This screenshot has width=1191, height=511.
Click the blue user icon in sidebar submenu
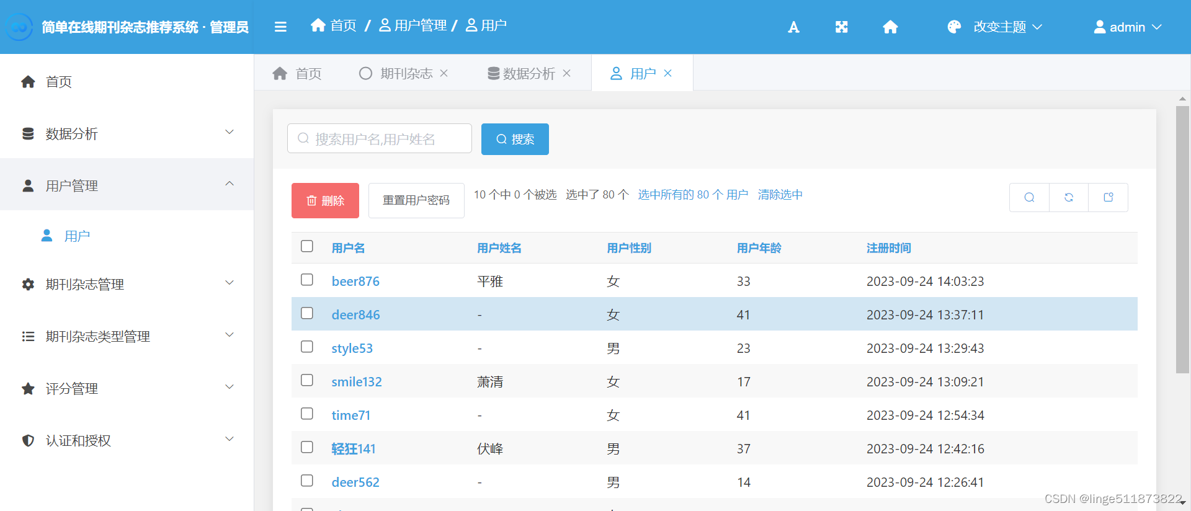pyautogui.click(x=47, y=236)
